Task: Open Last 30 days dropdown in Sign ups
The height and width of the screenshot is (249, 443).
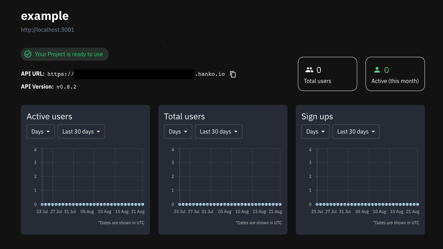Action: 356,131
